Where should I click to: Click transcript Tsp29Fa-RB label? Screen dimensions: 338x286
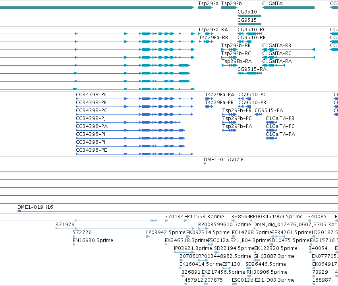(x=213, y=37)
